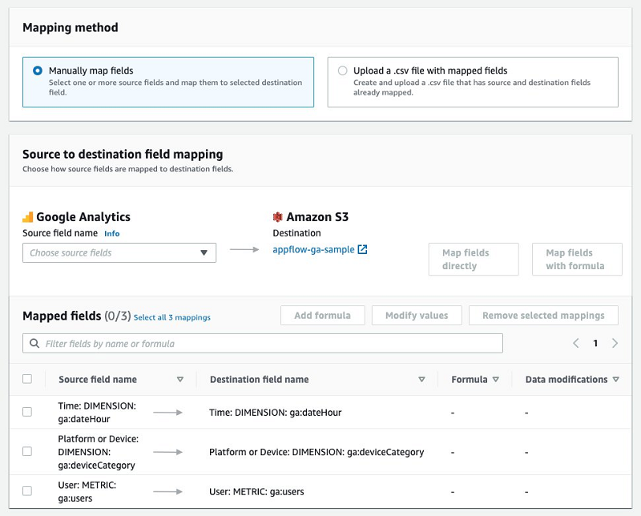Select the ga:users mapping row checkbox
Viewport: 641px width, 516px height.
coord(27,491)
